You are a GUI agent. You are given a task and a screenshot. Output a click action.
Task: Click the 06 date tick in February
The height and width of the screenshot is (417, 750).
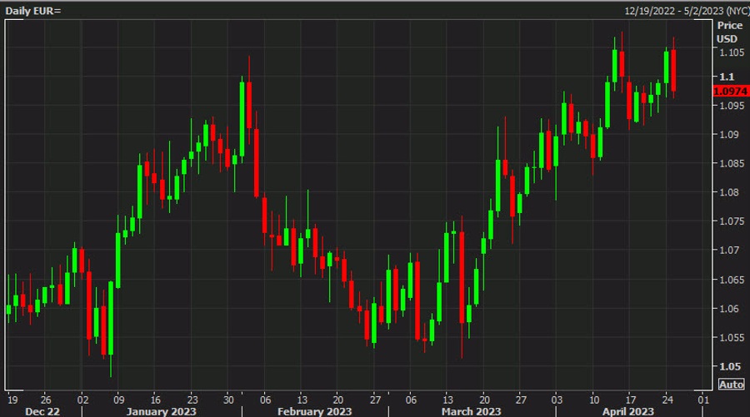(266, 400)
